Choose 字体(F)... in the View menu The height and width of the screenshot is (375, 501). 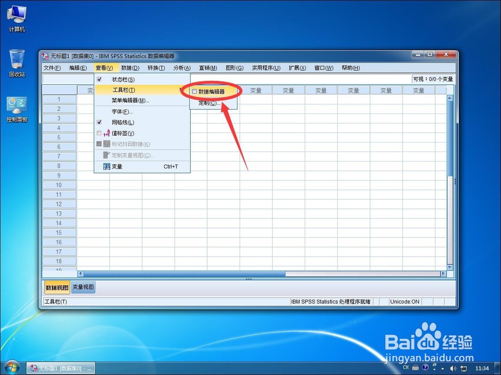click(142, 111)
